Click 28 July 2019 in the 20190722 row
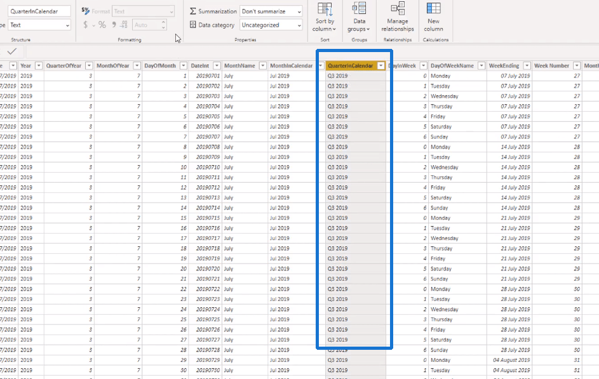Image resolution: width=599 pixels, height=379 pixels. (515, 289)
